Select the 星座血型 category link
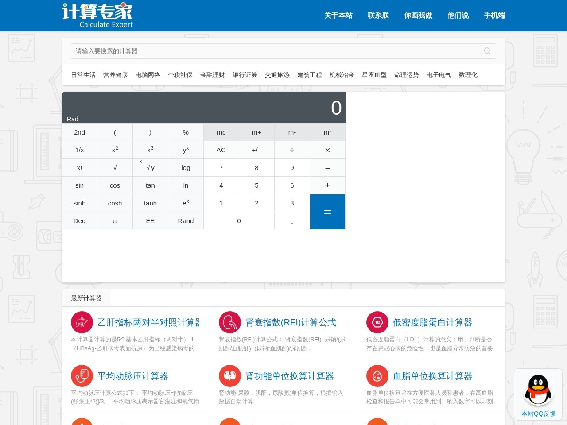The height and width of the screenshot is (425, 567). pyautogui.click(x=374, y=75)
